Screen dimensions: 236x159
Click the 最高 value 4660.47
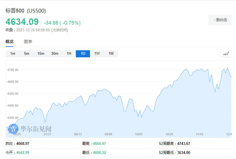99,143
